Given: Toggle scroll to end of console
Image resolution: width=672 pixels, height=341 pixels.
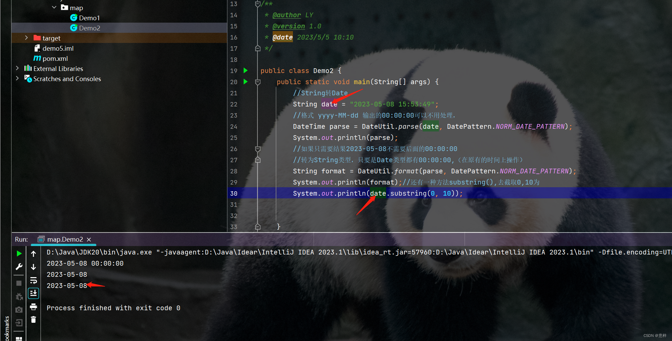Looking at the screenshot, I should 33,293.
